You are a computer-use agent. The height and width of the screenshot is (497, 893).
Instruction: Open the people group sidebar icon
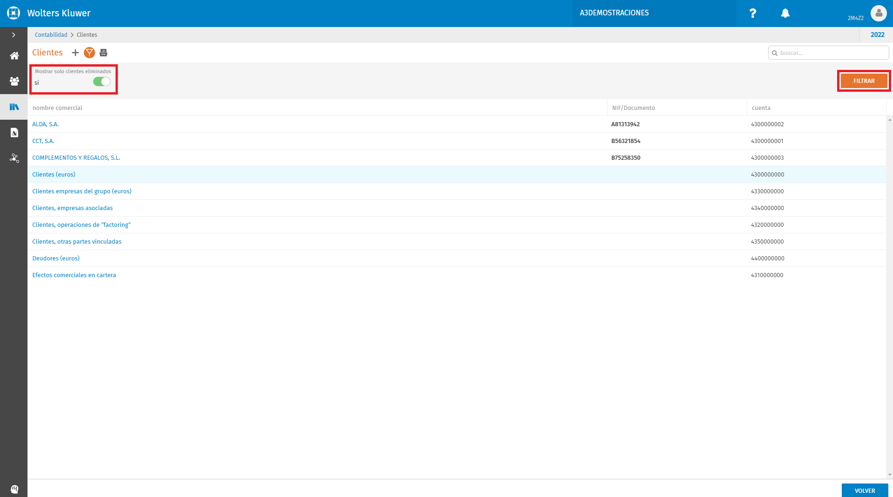click(x=14, y=81)
